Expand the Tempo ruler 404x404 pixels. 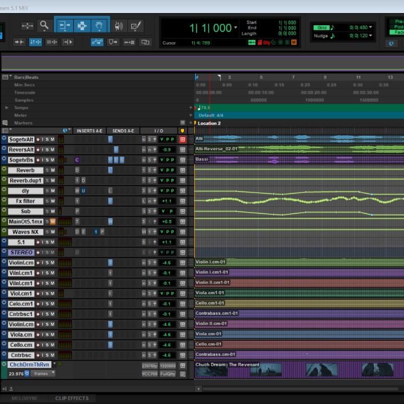pyautogui.click(x=7, y=107)
